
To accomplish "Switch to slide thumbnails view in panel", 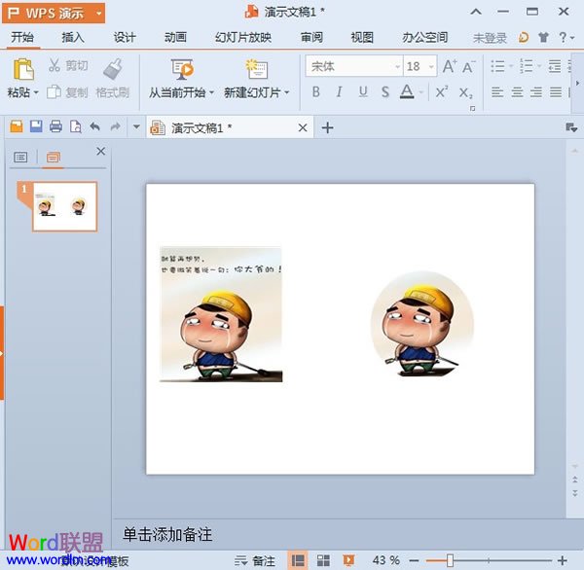I will click(54, 158).
